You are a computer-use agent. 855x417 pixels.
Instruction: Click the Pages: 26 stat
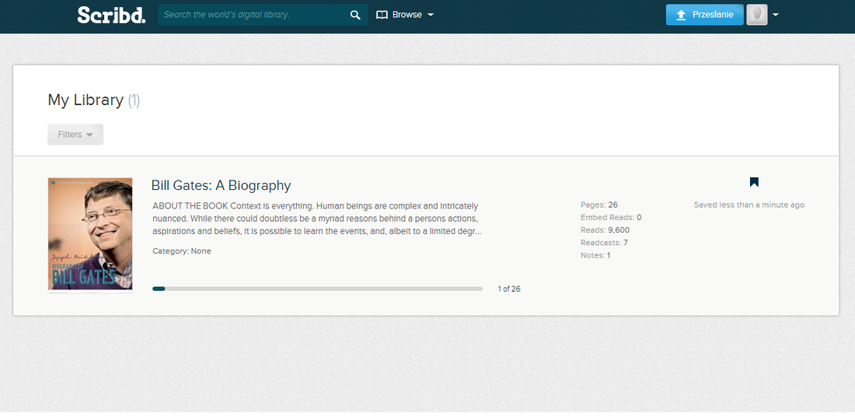[x=598, y=205]
